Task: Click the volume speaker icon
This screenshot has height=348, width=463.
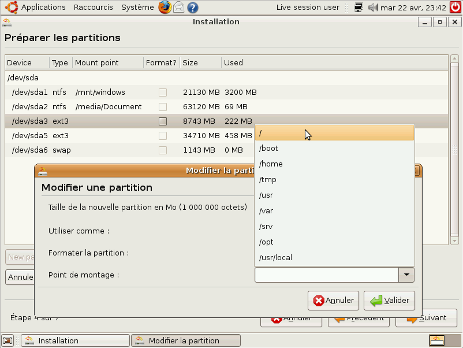Action: click(x=372, y=8)
